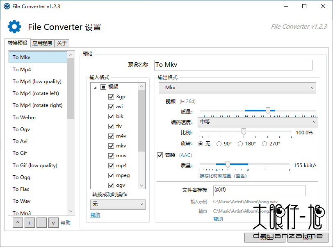
Task: Open 帮助 link under preset list
Action: 66,222
